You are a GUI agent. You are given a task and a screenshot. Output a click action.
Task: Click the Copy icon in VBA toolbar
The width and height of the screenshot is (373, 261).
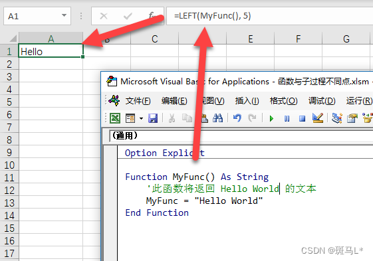click(187, 118)
